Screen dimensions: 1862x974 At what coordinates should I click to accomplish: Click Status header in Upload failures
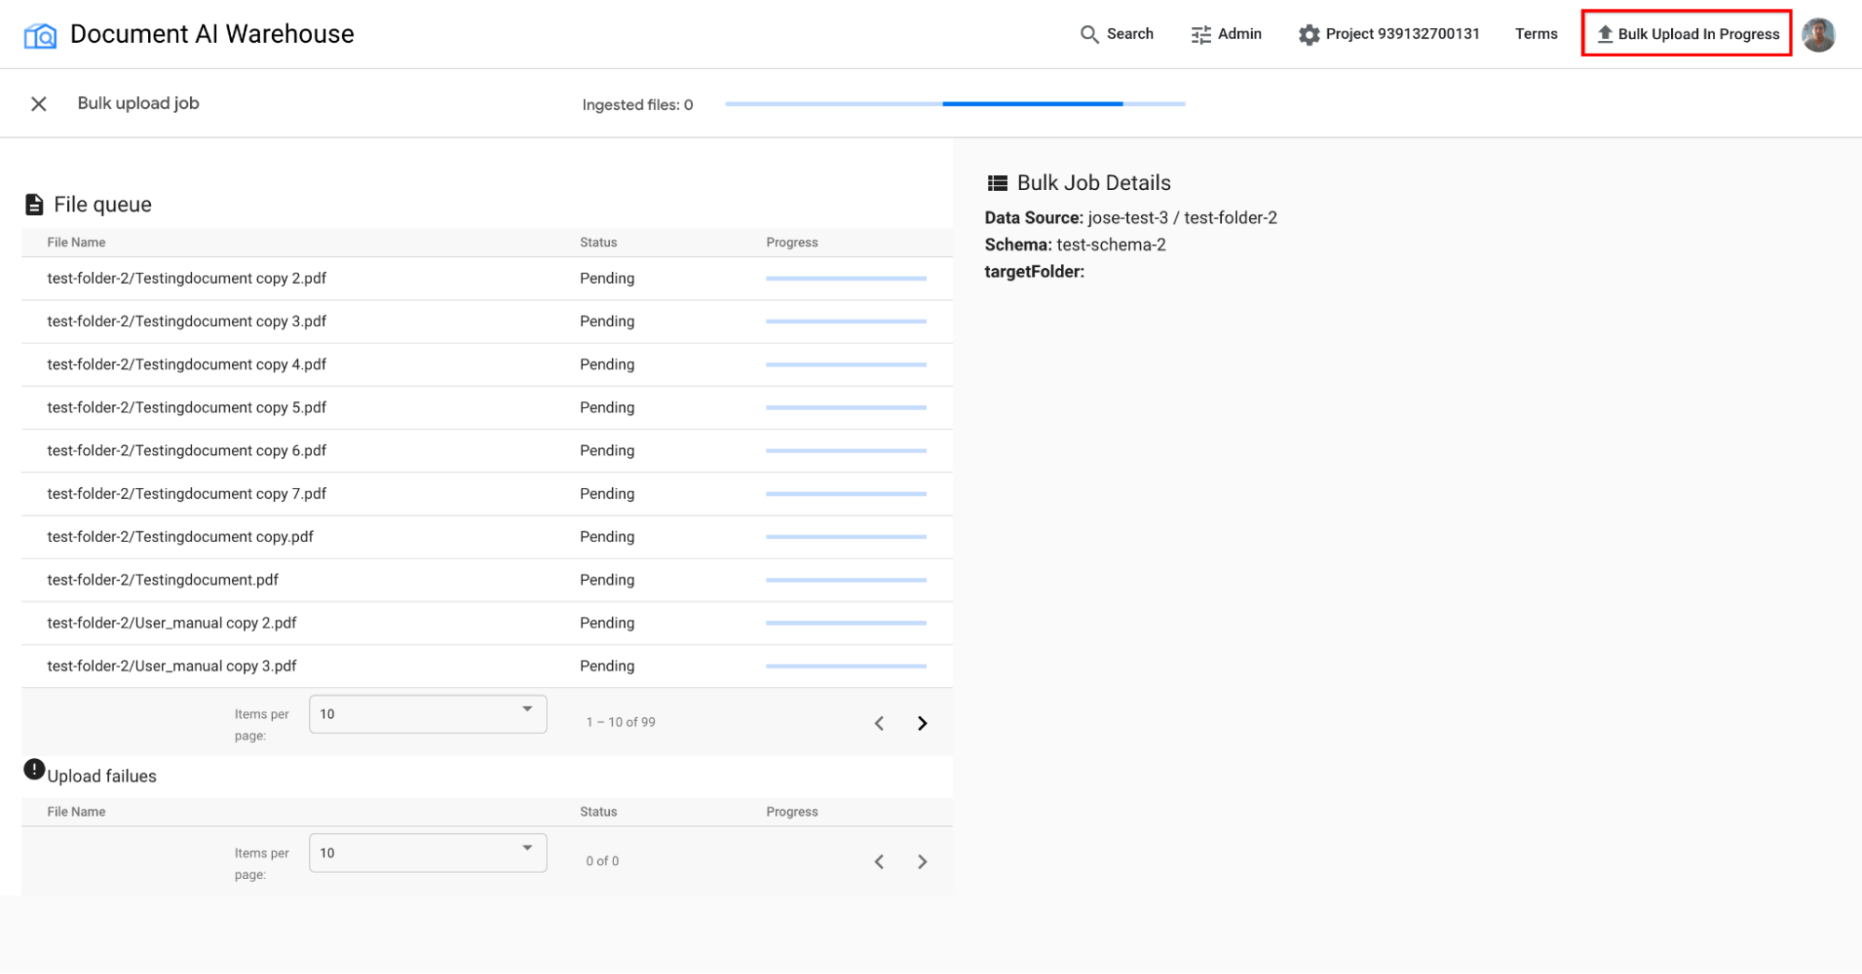598,812
